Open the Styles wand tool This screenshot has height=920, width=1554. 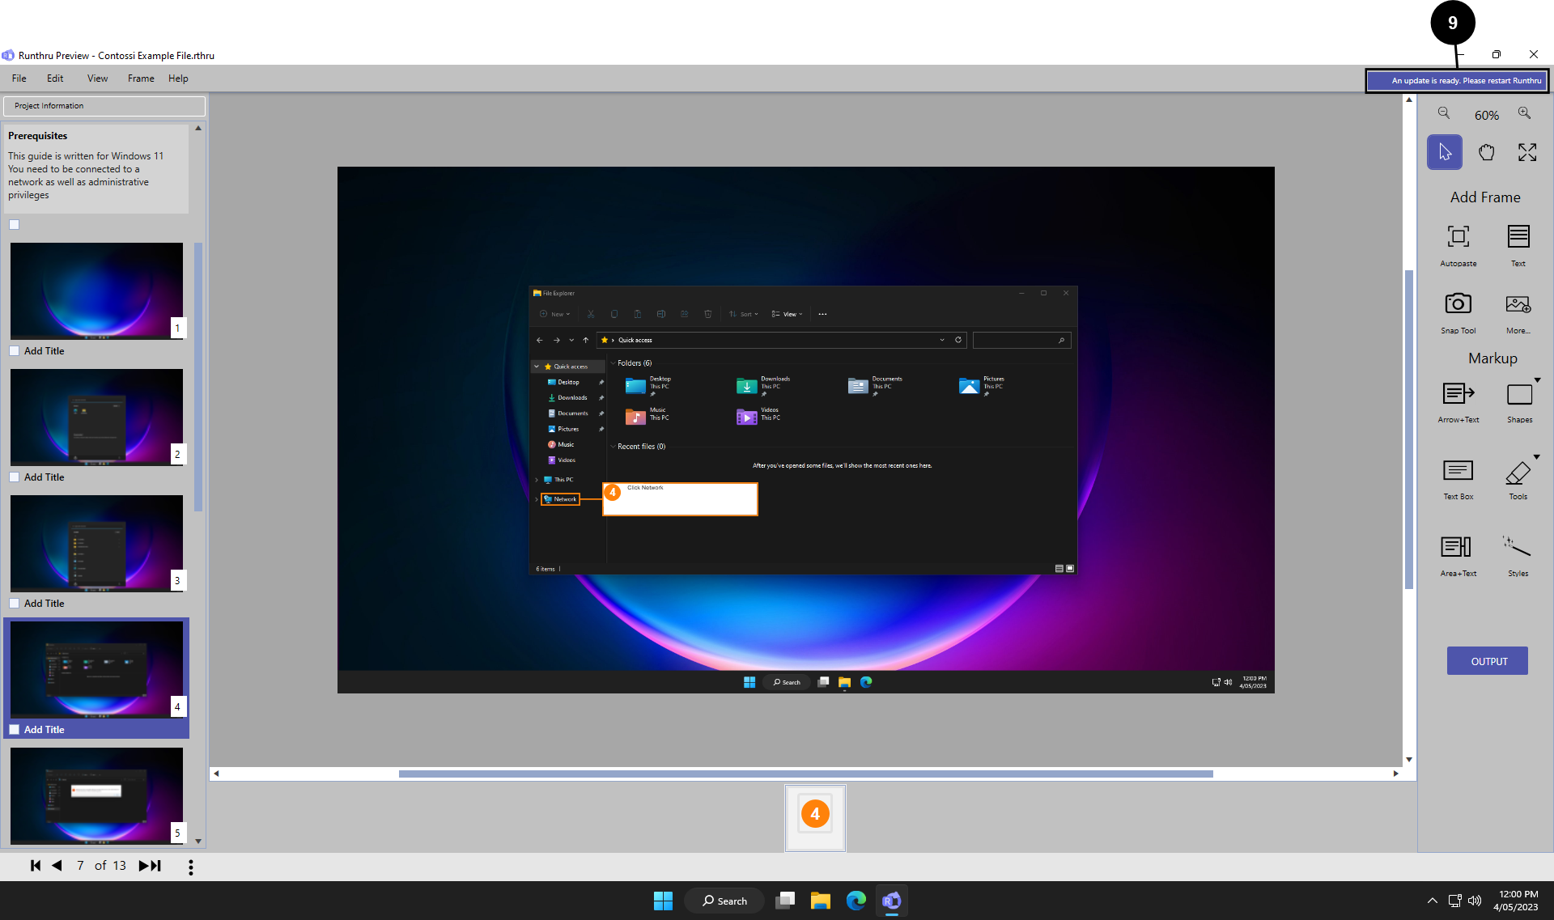click(1517, 548)
